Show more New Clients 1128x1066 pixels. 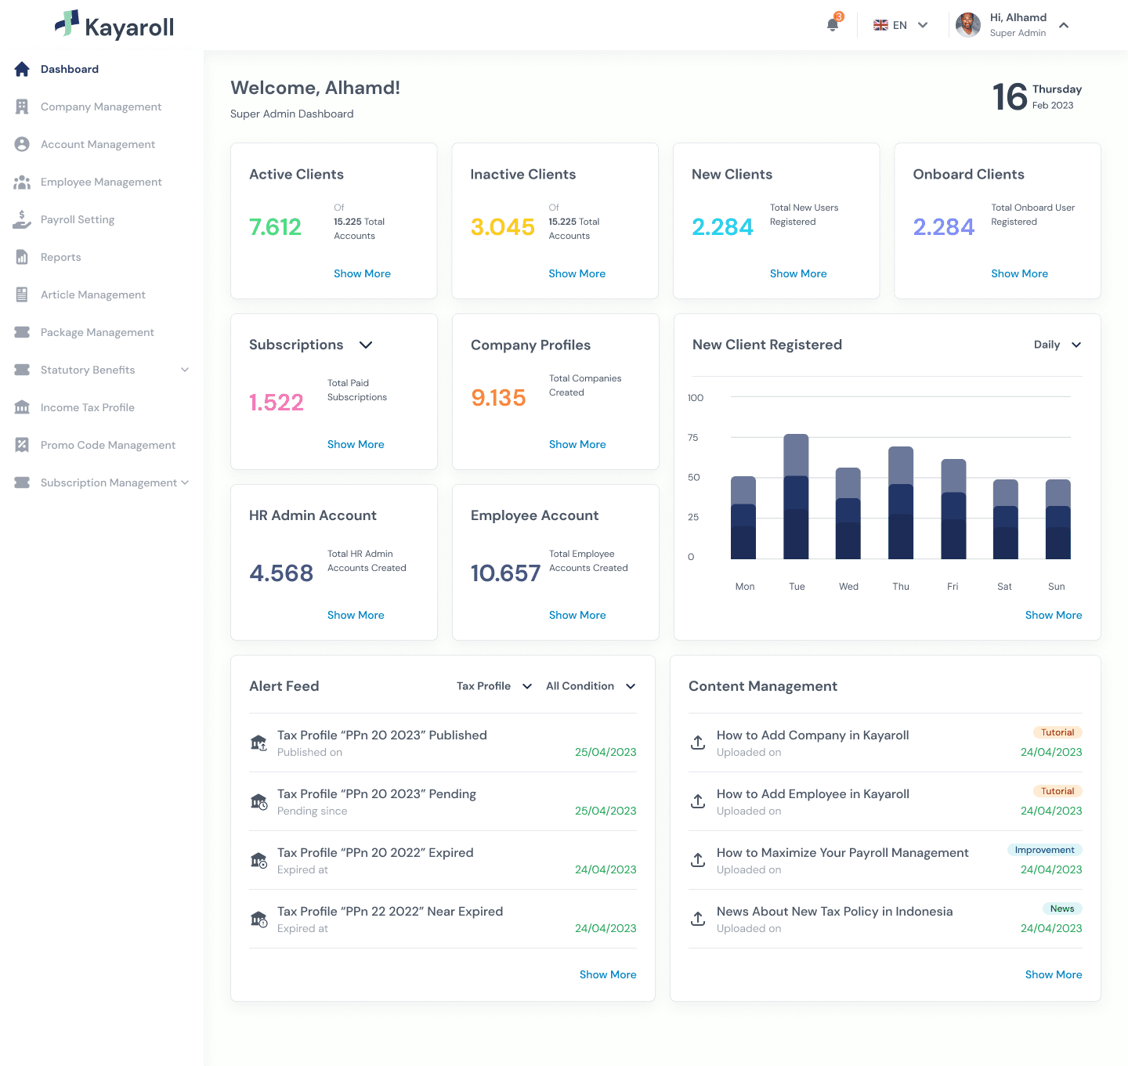798,273
